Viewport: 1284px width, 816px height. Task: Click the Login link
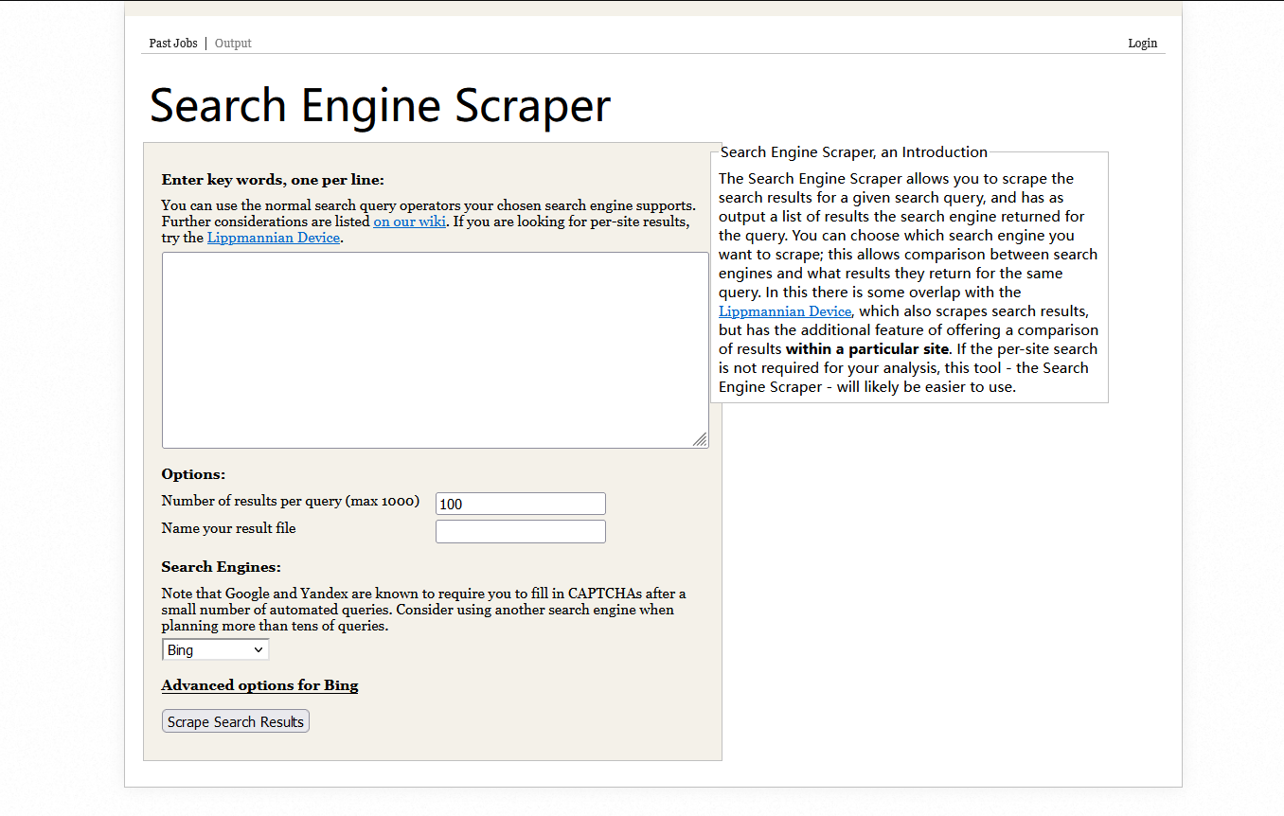click(1142, 44)
